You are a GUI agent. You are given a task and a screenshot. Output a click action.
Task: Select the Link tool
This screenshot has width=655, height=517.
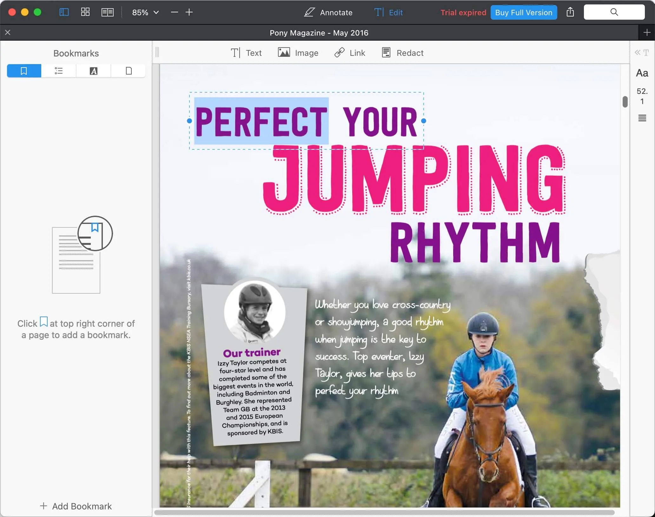350,53
